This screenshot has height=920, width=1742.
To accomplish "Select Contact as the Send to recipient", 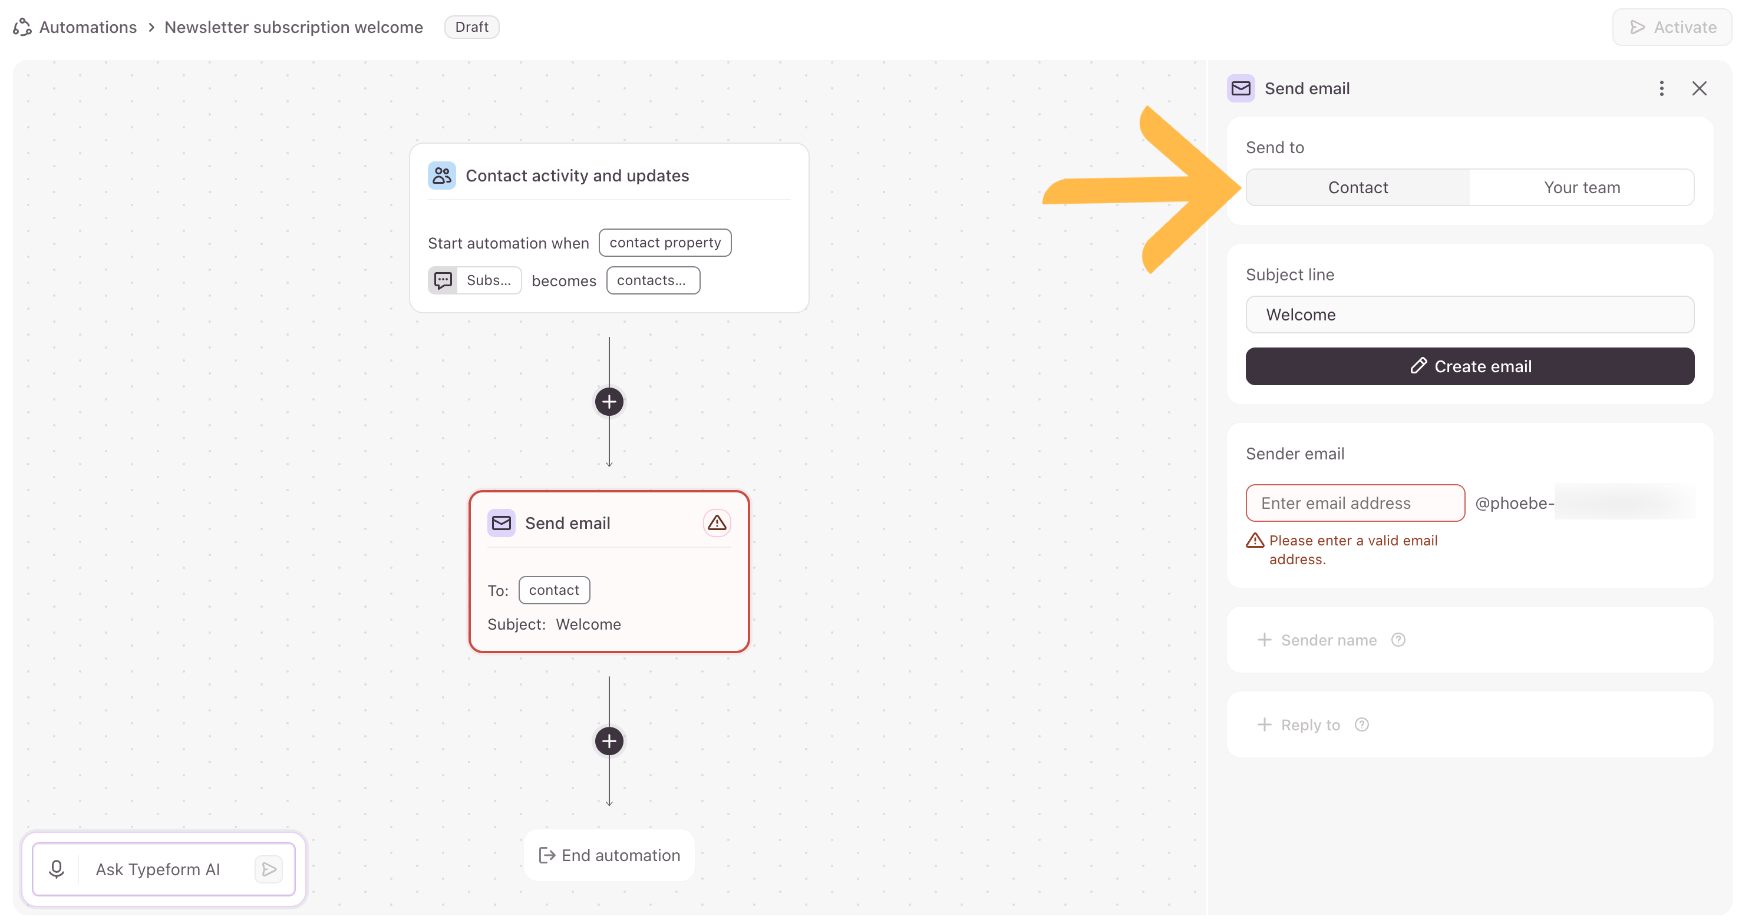I will pos(1357,187).
